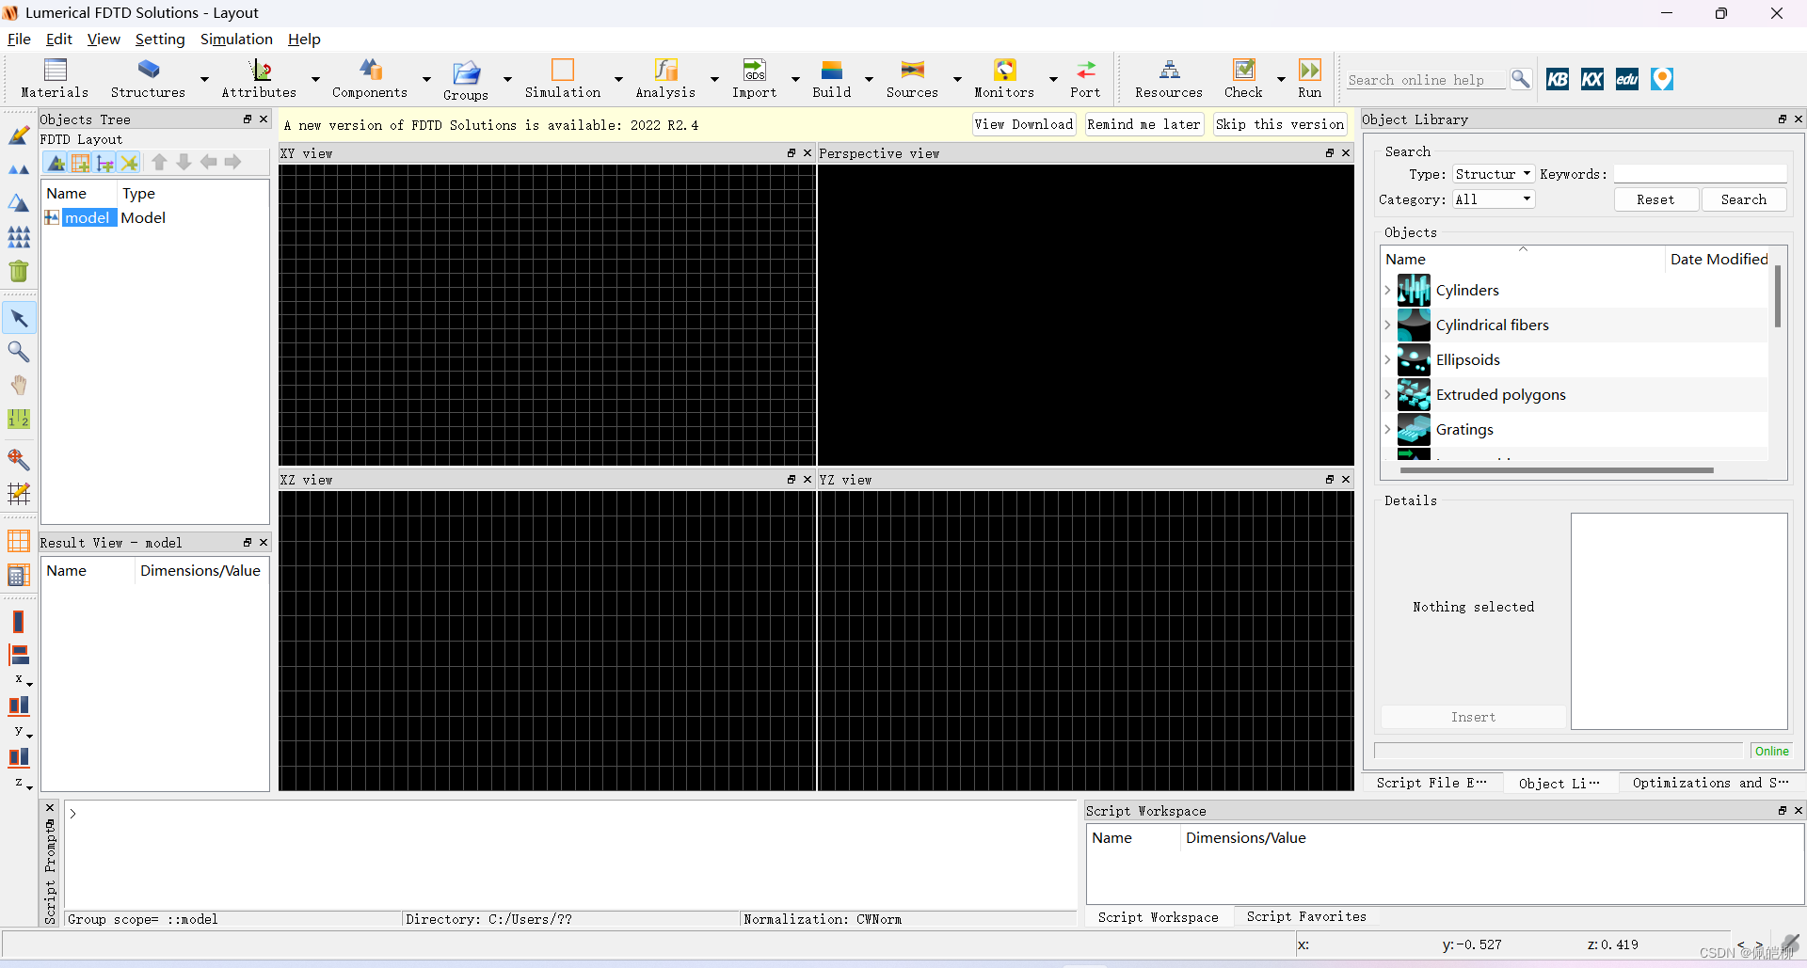Expand the Ellipsoids library group
Screen dimensions: 1807x968
coord(1387,359)
